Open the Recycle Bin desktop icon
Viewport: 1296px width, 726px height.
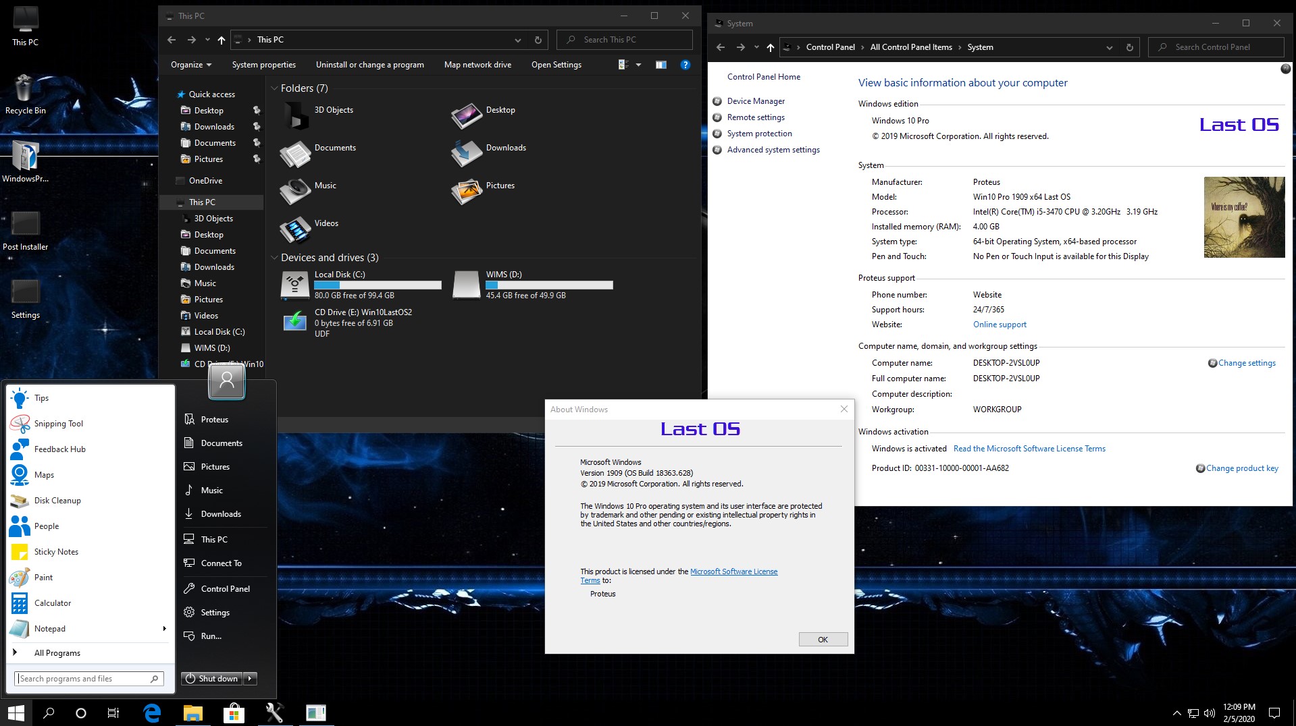pos(25,94)
